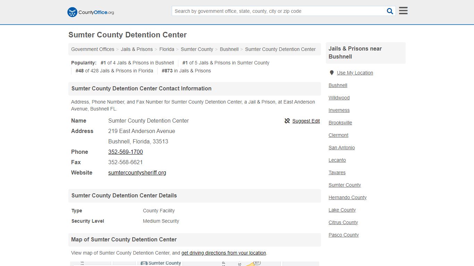
Task: Click the map preview of the detention center
Action: (195, 264)
